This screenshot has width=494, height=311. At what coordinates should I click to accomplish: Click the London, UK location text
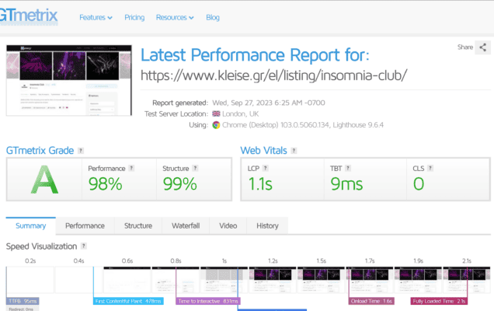(x=240, y=114)
